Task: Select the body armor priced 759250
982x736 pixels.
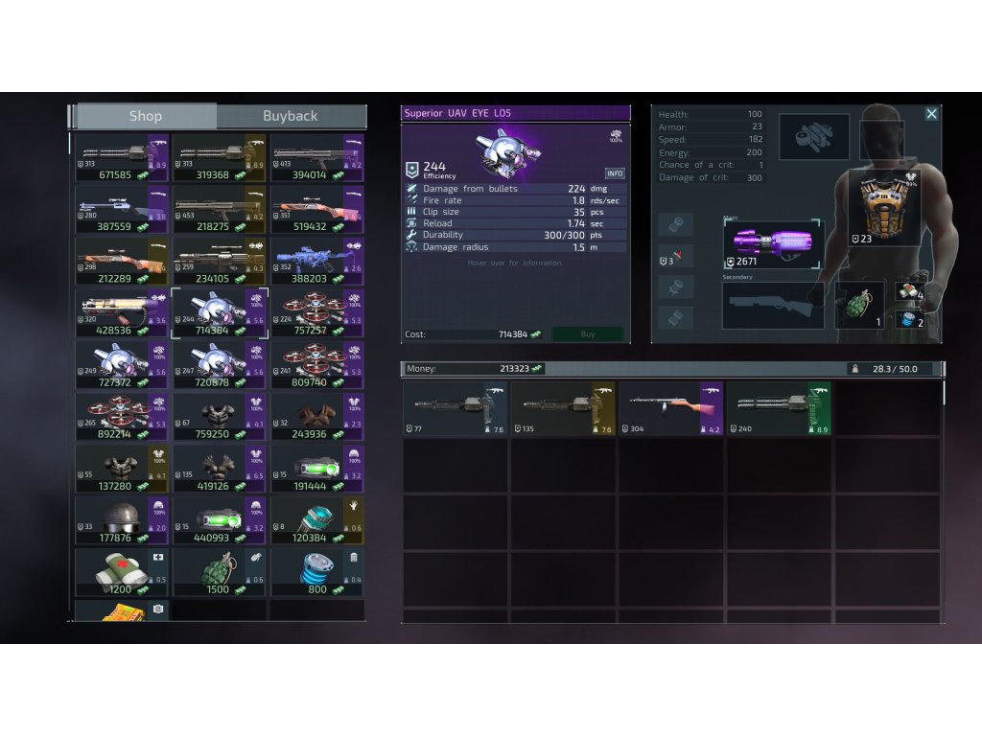Action: (x=220, y=417)
